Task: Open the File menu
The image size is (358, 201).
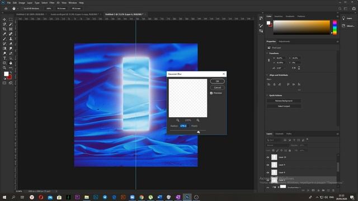Action: 9,3
